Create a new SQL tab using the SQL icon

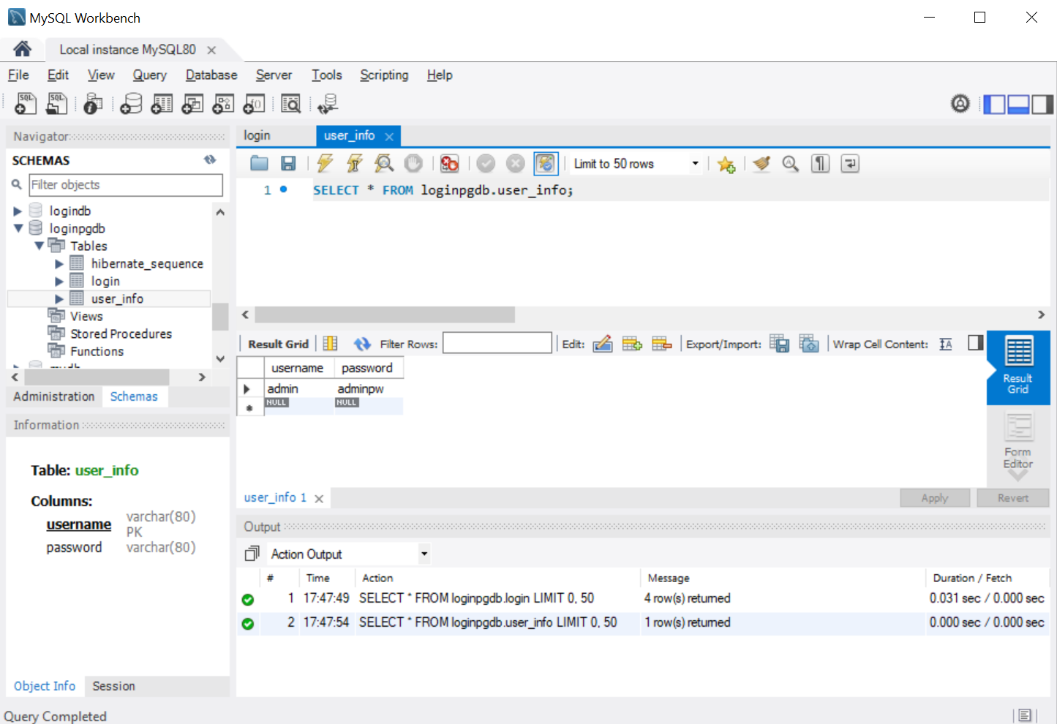tap(24, 103)
